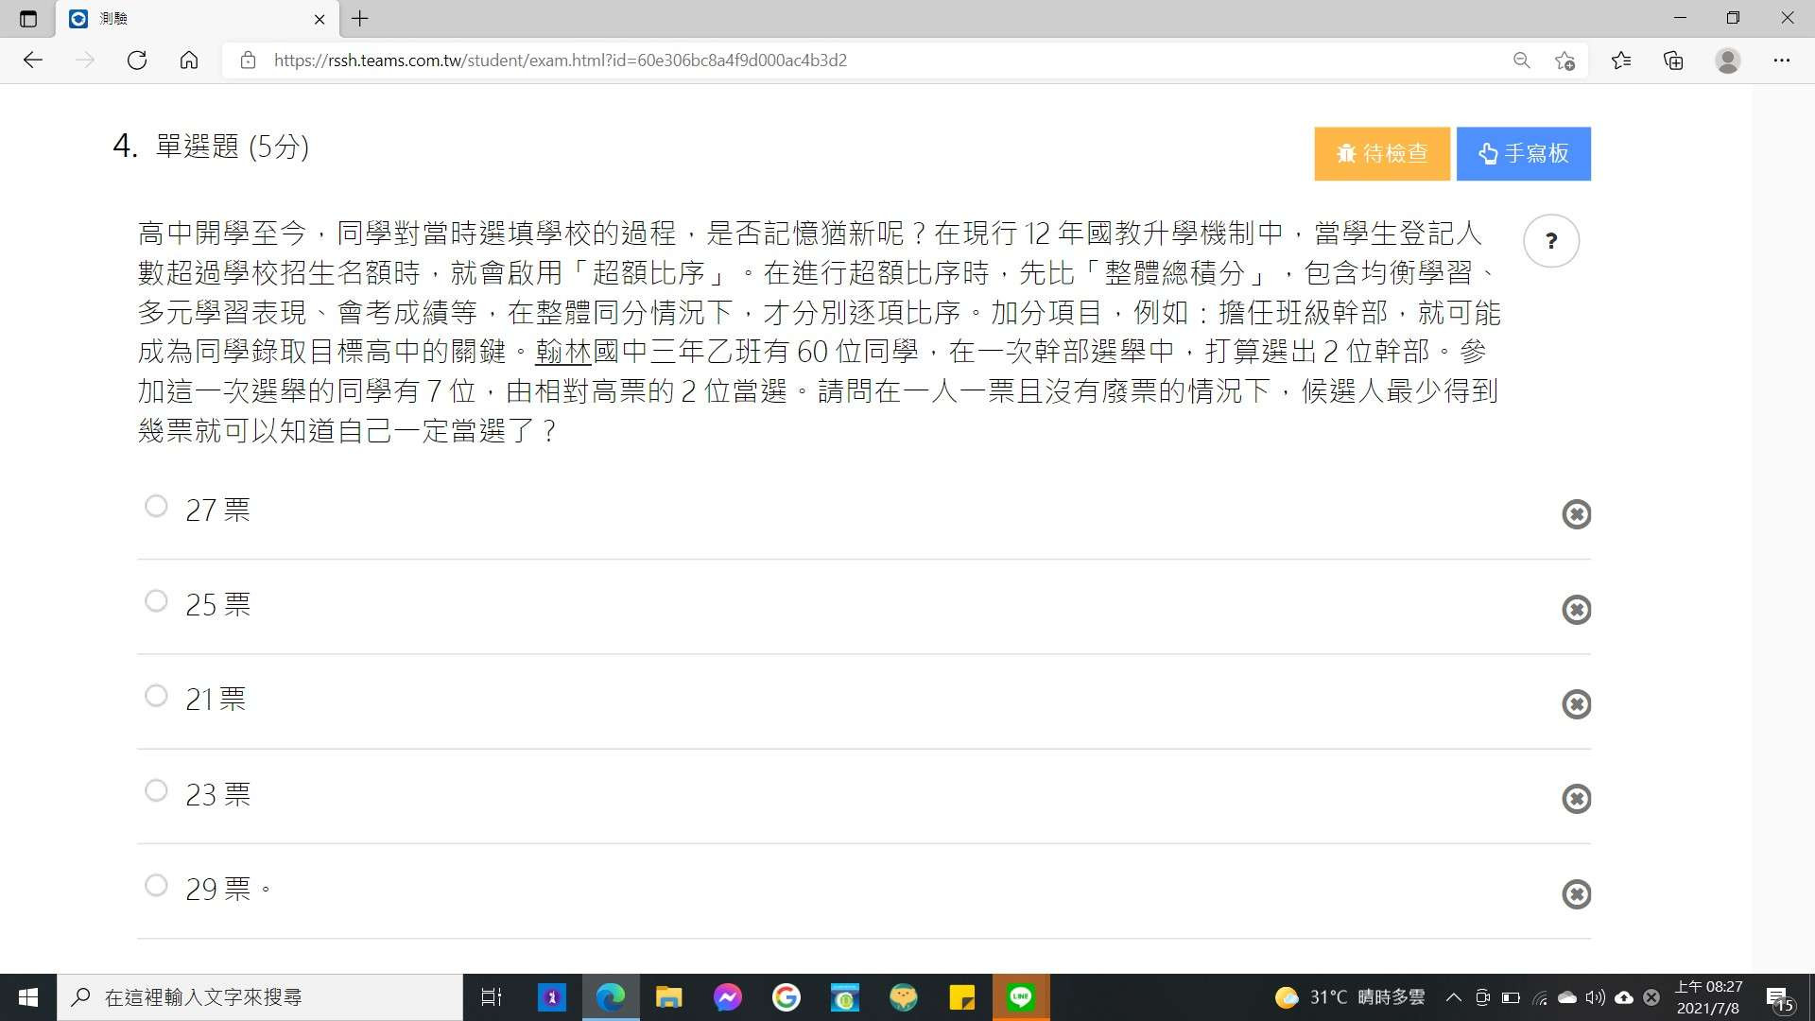Select the 29 票 radio option
This screenshot has height=1021, width=1815.
tap(156, 886)
